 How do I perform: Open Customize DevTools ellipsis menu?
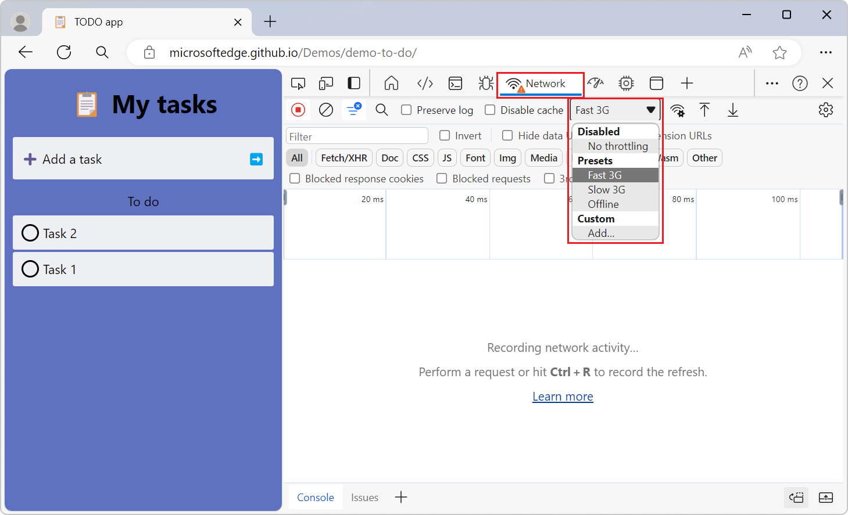tap(772, 83)
